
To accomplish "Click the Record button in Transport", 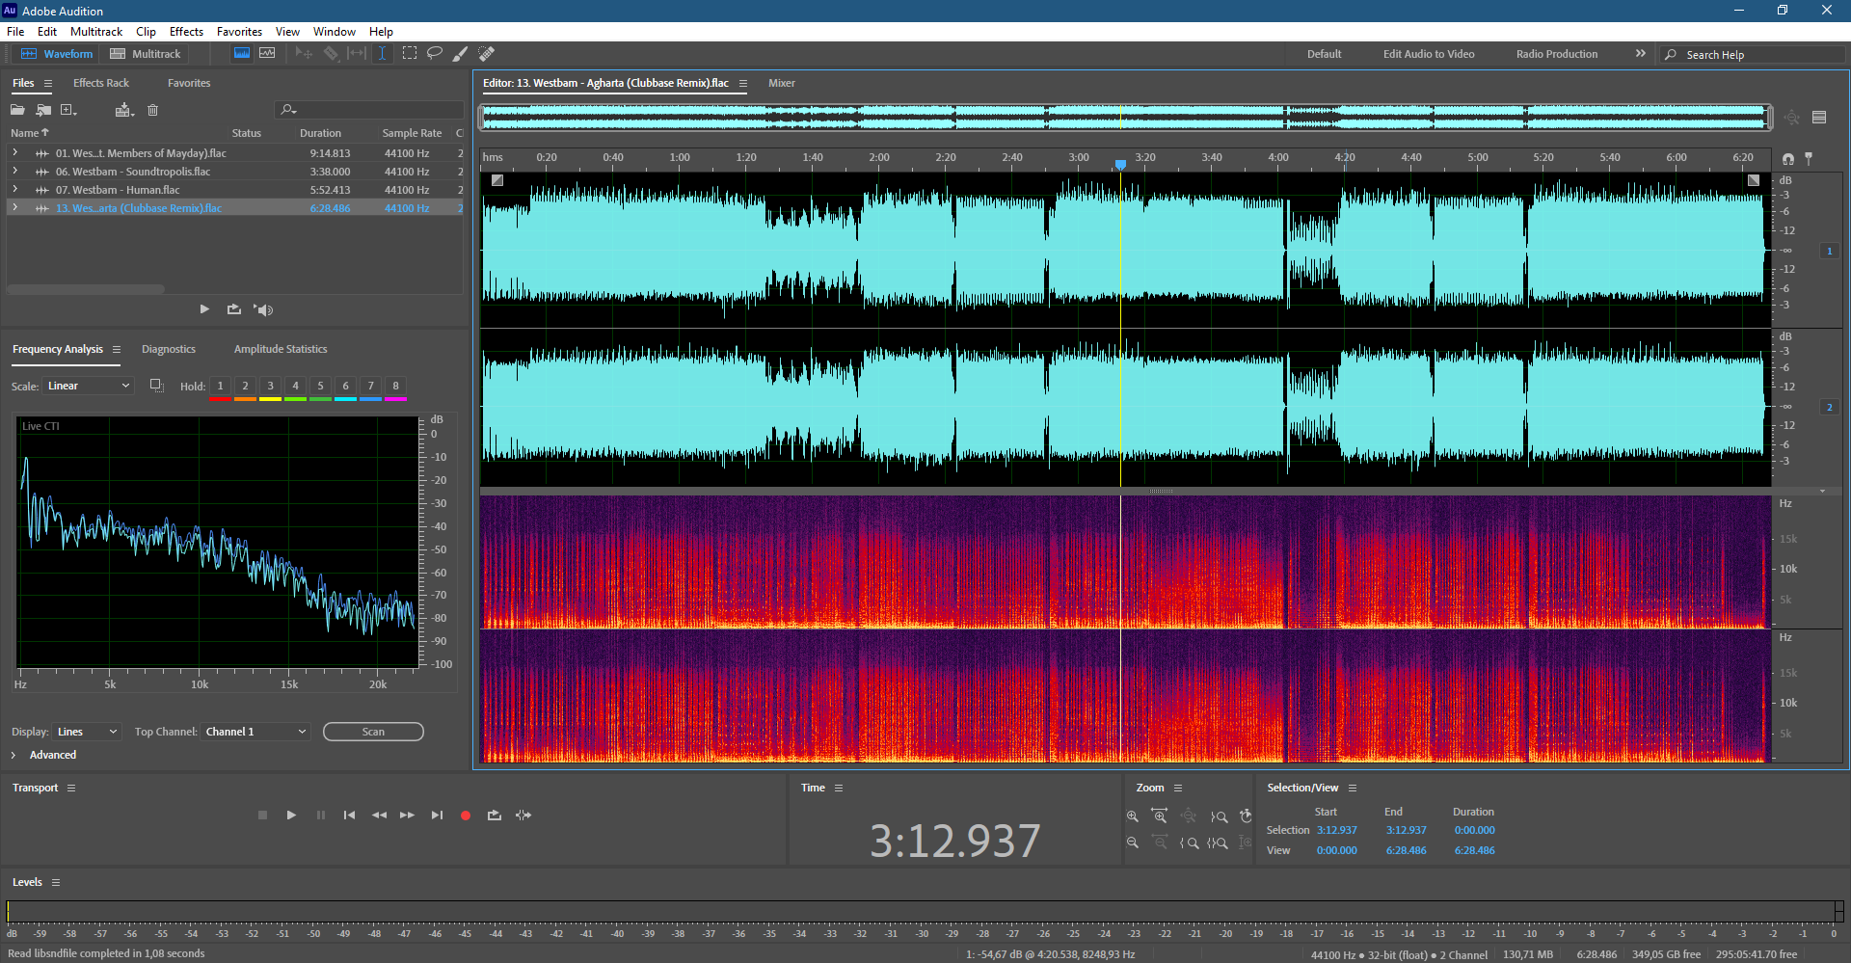I will [x=466, y=816].
